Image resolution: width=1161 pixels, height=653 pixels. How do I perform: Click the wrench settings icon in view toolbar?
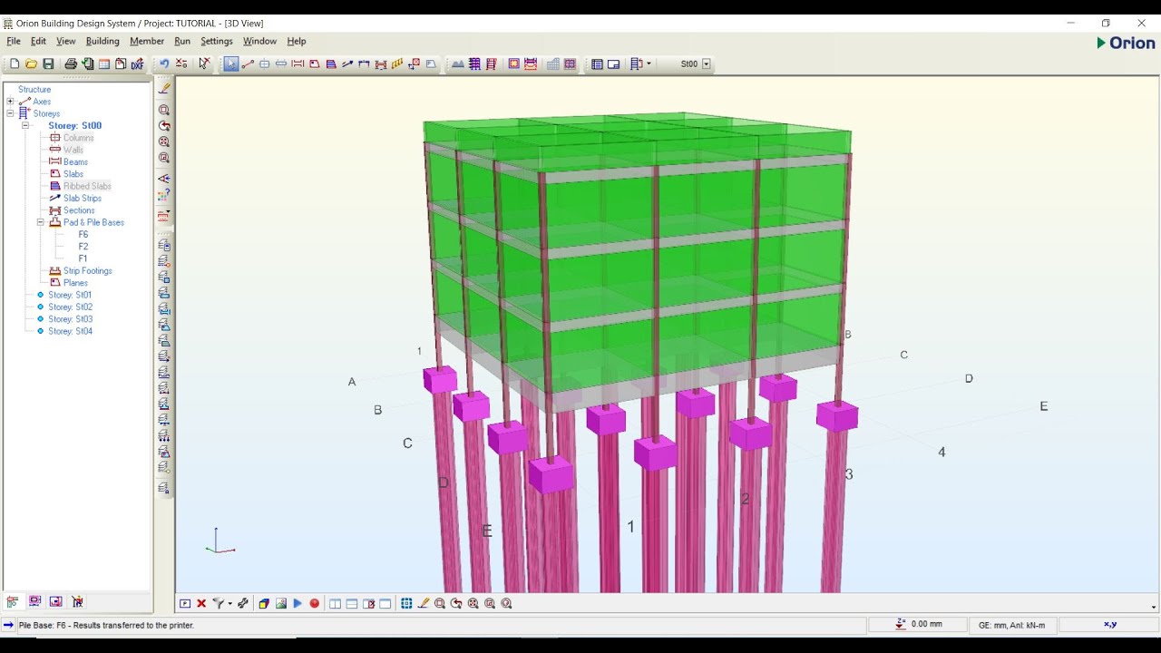click(243, 603)
